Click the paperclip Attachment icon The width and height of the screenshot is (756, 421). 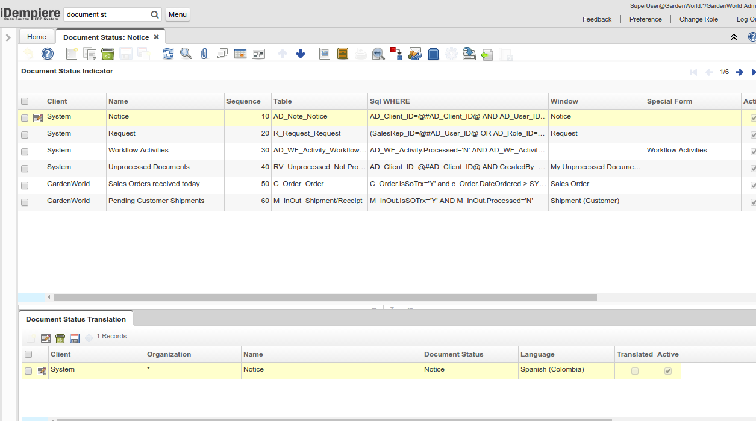[x=204, y=54]
